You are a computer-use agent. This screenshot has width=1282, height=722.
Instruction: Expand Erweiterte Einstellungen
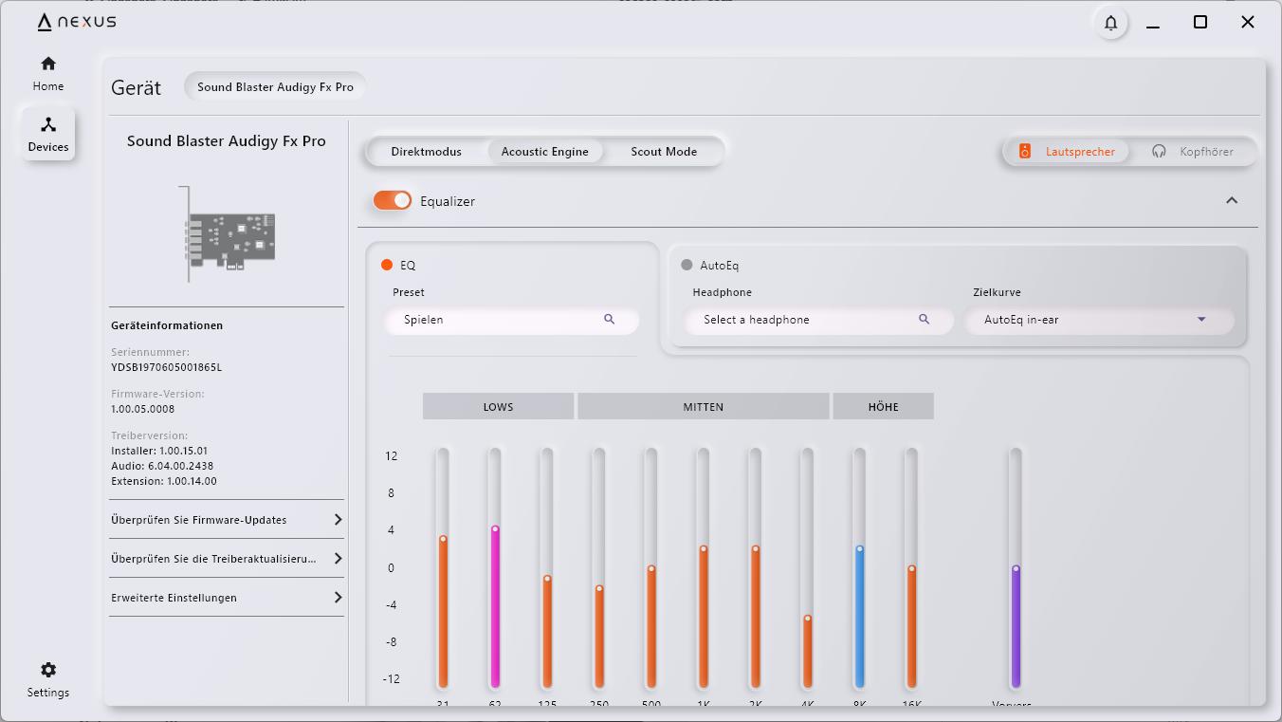[x=227, y=598]
